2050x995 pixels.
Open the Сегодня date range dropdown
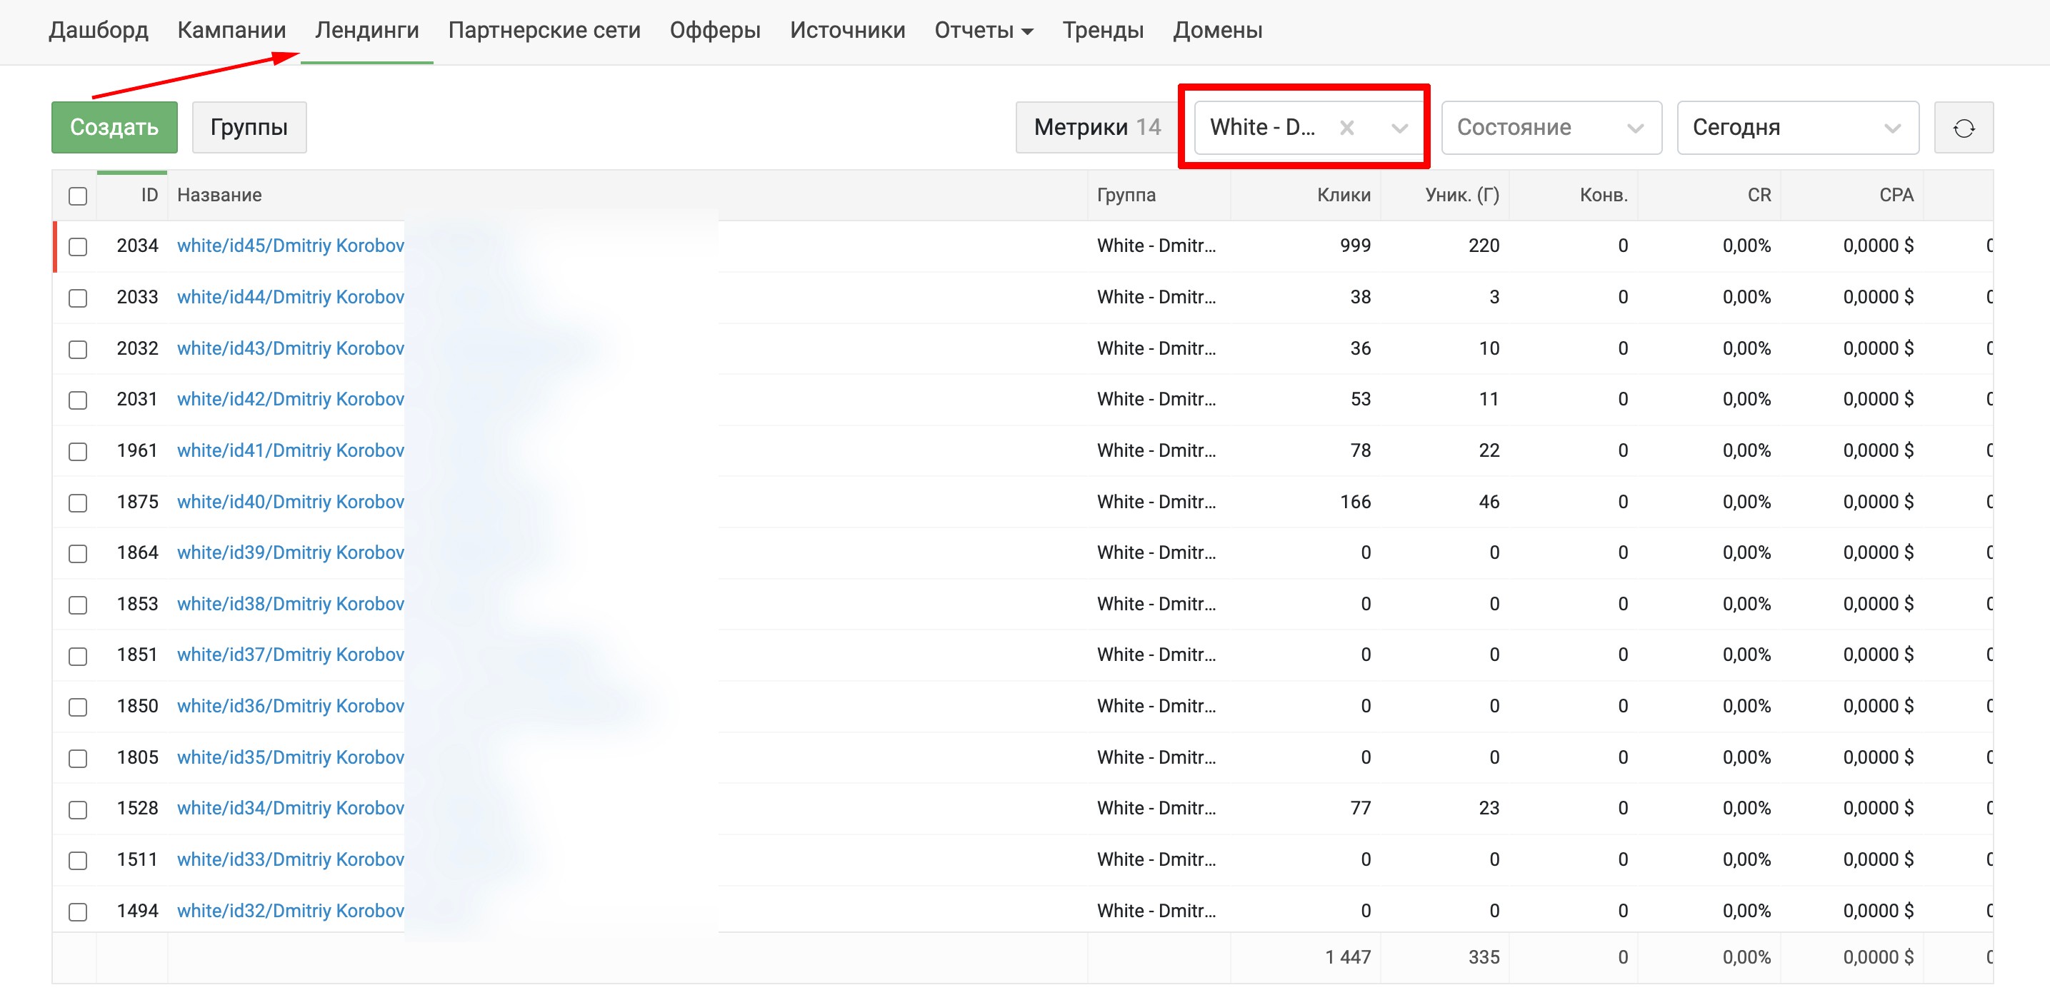tap(1798, 127)
